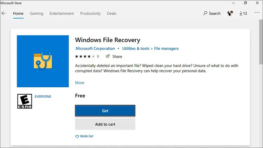The image size is (263, 148).
Task: Click the vertical scrollbar thumb
Action: (261, 42)
